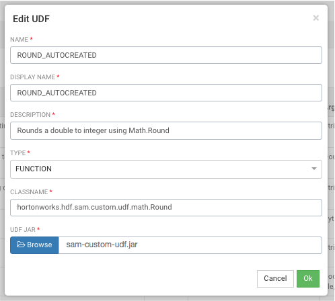
Task: Open the TYPE combo box showing FUNCTION
Action: point(166,169)
